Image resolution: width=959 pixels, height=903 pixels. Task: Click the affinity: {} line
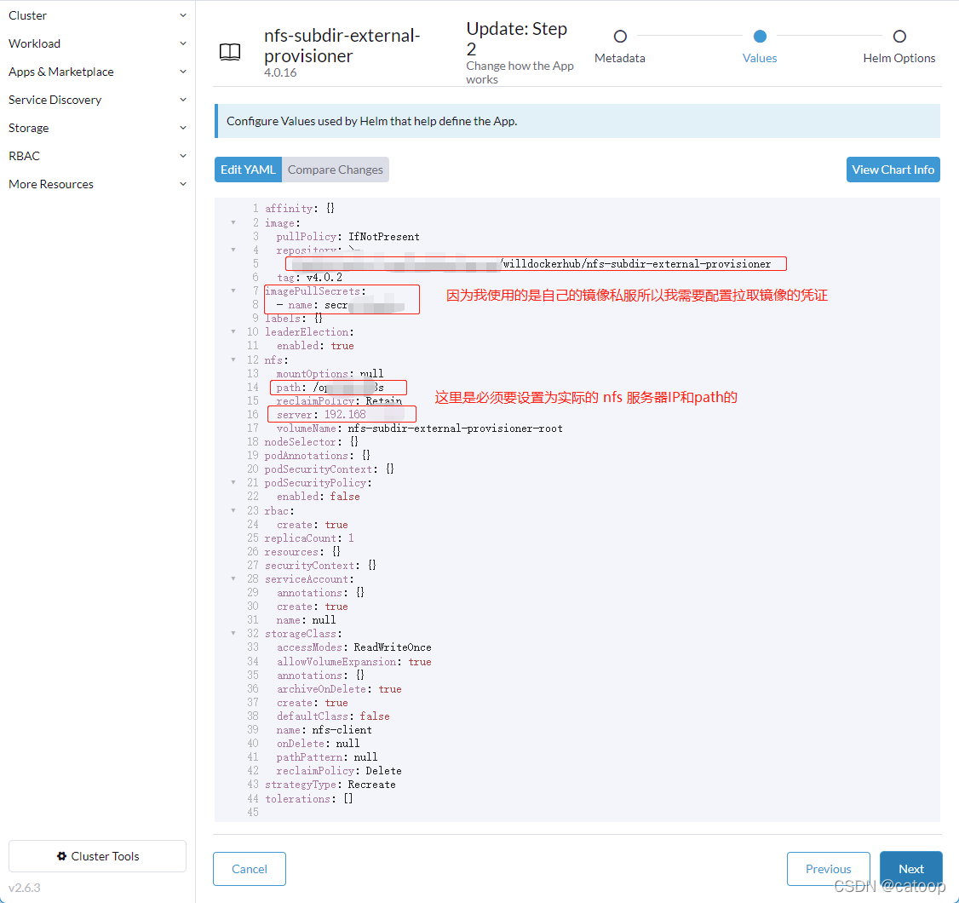pyautogui.click(x=299, y=208)
